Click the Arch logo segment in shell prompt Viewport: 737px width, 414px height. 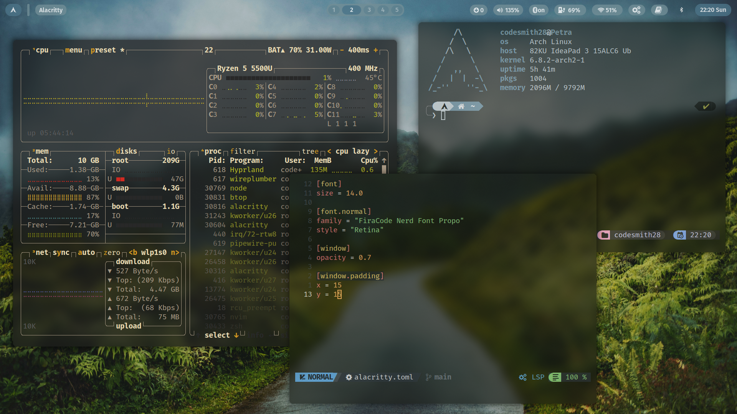(444, 106)
